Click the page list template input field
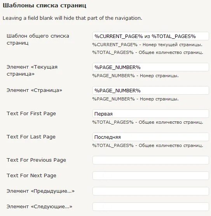This screenshot has width=211, height=216. pos(151,36)
